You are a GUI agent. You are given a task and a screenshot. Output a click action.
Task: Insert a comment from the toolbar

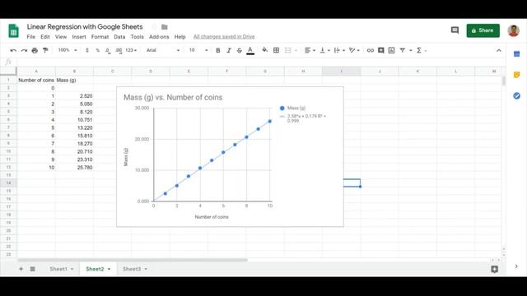(380, 50)
